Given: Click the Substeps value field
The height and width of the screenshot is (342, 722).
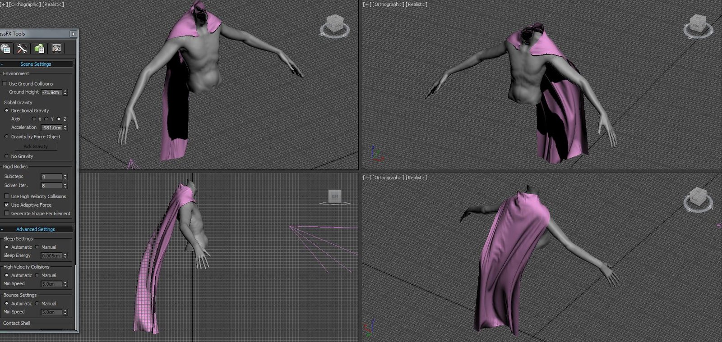Looking at the screenshot, I should coord(51,177).
